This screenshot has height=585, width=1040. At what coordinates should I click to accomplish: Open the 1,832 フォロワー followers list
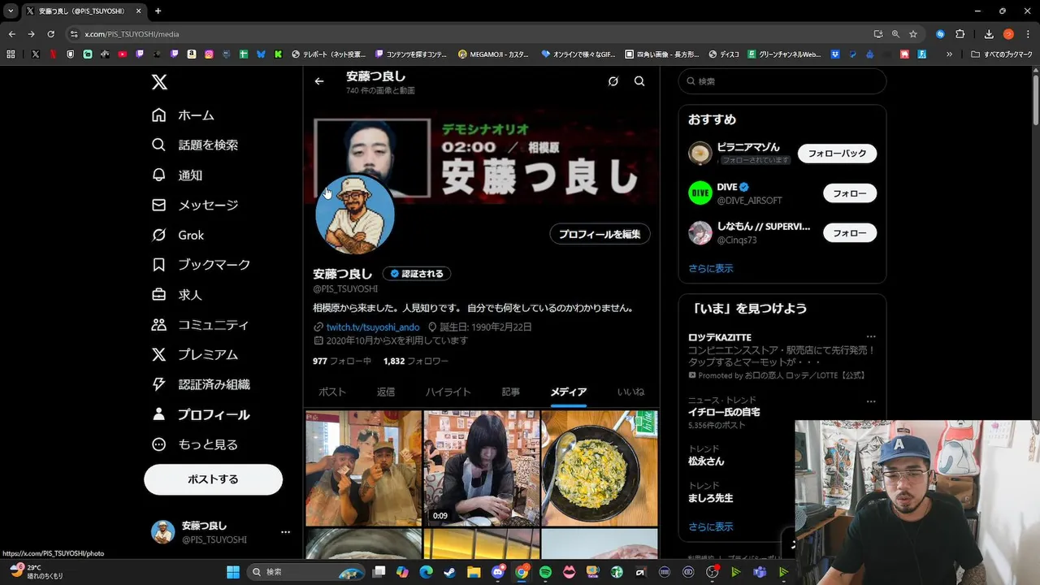pos(416,361)
